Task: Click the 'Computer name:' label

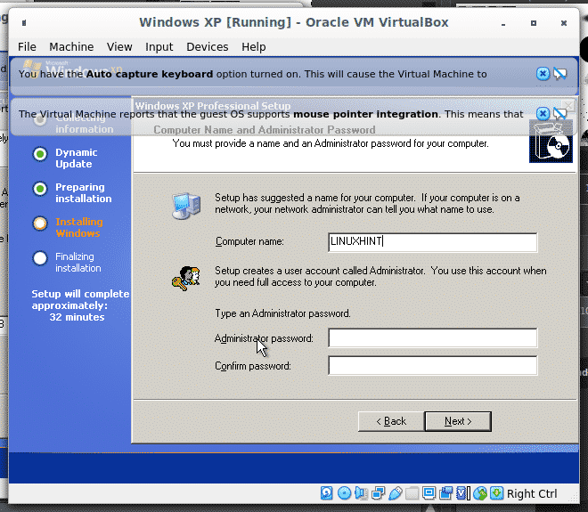Action: pyautogui.click(x=249, y=241)
